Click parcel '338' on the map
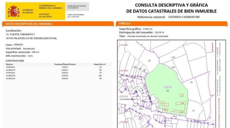230x128 pixels. pos(173,57)
